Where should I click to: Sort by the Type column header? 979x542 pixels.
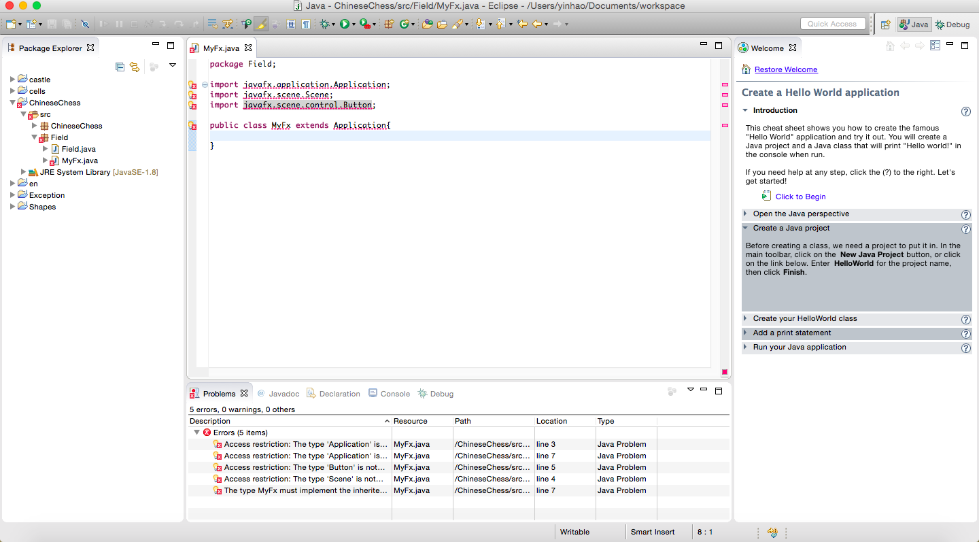point(626,421)
